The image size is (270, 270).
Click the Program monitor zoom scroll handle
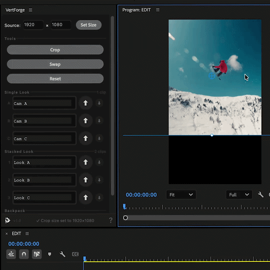(x=125, y=218)
